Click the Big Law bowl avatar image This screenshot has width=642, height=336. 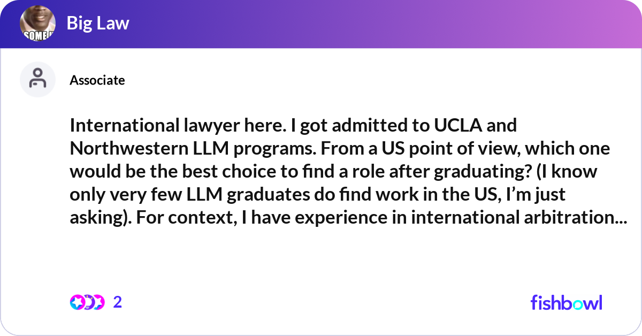(37, 24)
